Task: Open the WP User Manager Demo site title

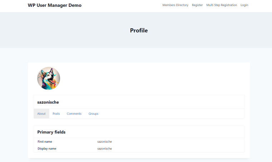Action: pyautogui.click(x=54, y=5)
